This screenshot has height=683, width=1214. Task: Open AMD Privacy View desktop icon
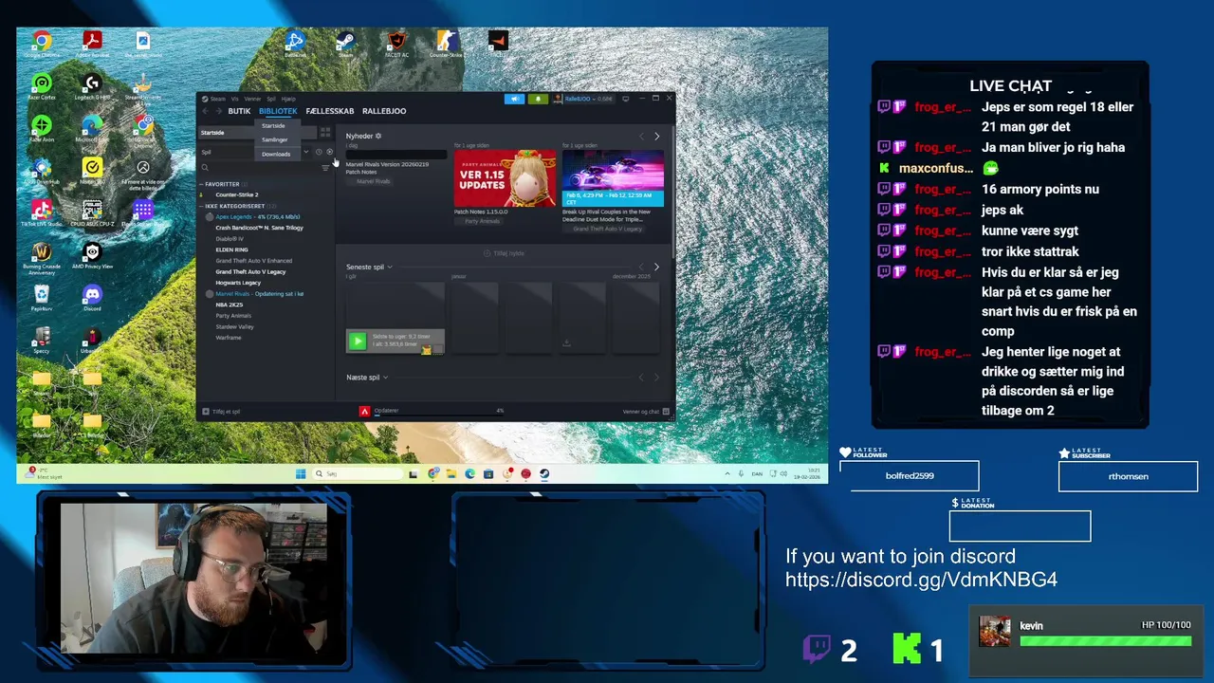click(x=92, y=252)
